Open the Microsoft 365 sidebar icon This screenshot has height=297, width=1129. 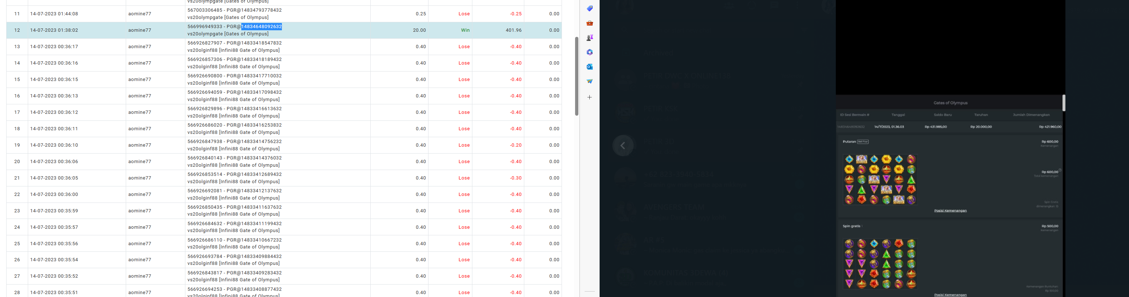click(x=589, y=52)
